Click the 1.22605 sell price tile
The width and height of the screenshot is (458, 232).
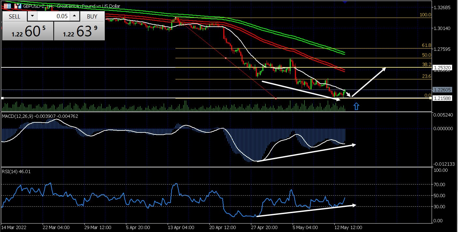point(28,31)
